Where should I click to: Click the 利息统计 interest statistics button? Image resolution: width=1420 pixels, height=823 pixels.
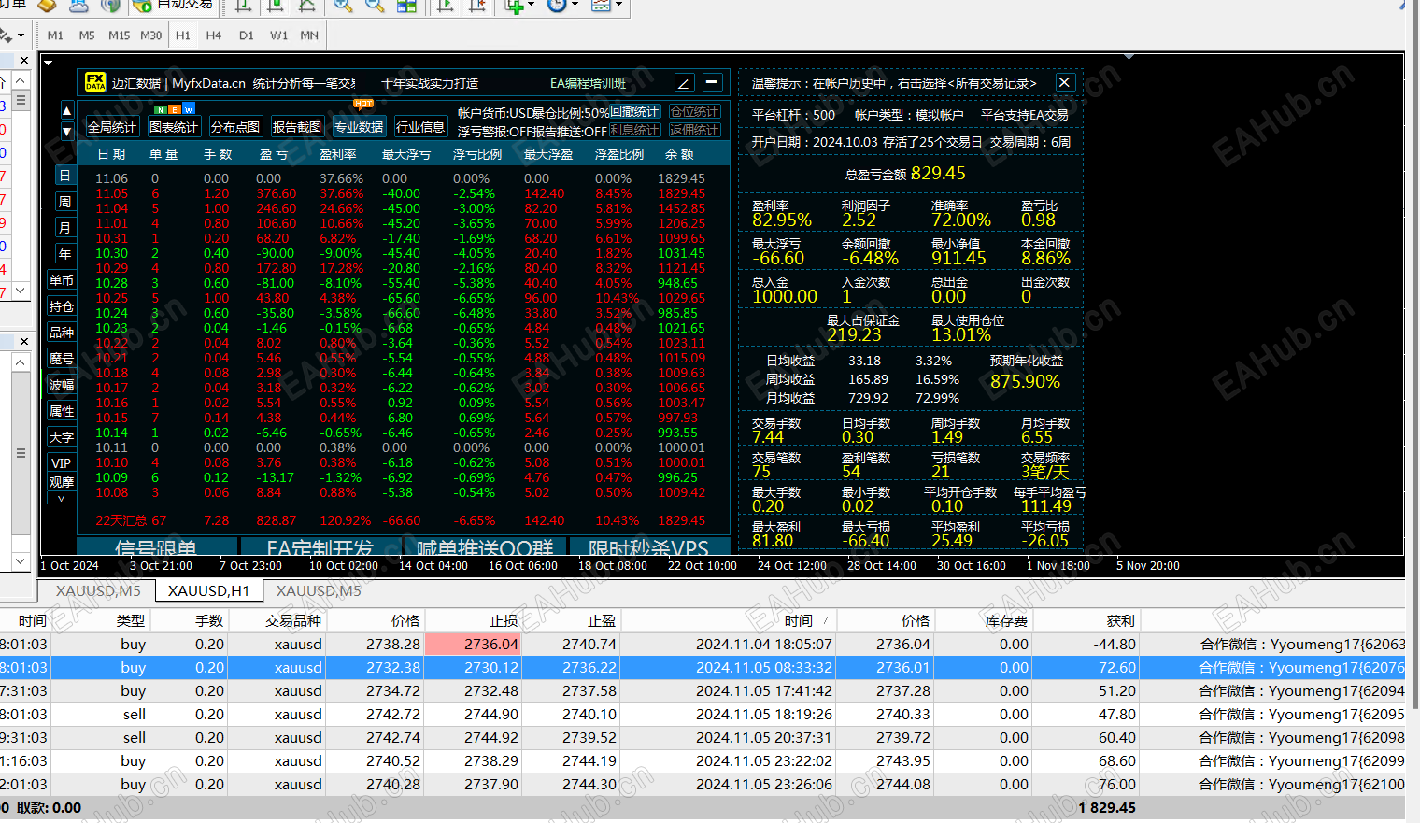[635, 131]
